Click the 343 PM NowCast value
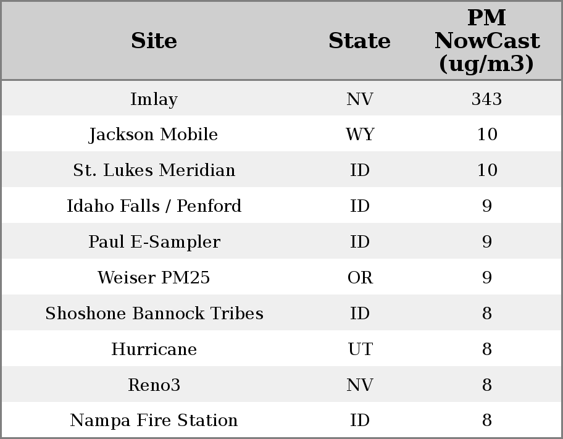 (x=486, y=99)
